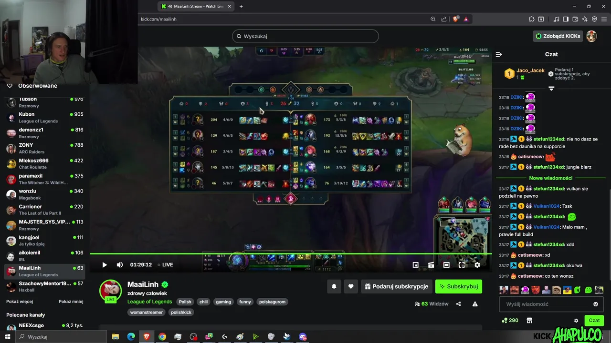Play the stream with the play button

click(105, 265)
